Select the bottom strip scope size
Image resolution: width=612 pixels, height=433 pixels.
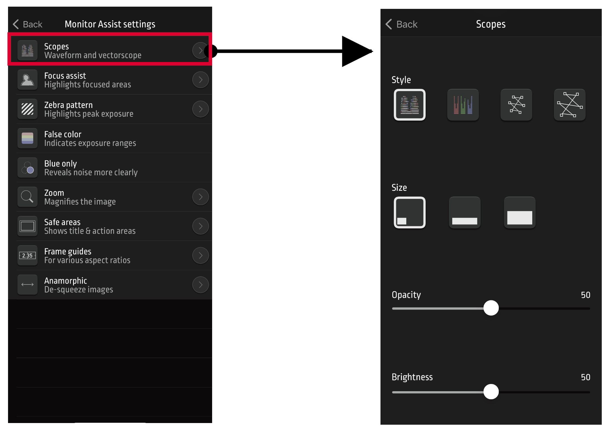coord(465,212)
